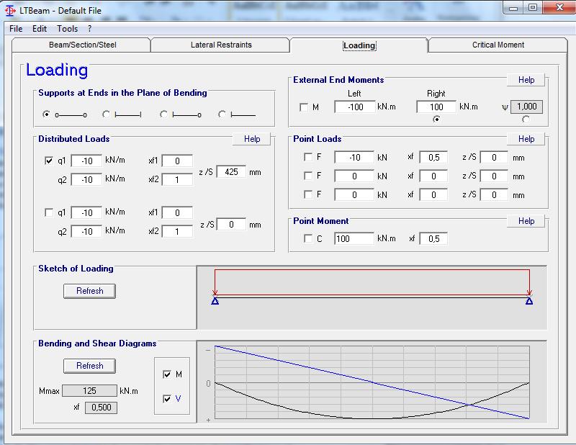This screenshot has width=576, height=445.
Task: Enable the first point load F checkbox
Action: [308, 157]
